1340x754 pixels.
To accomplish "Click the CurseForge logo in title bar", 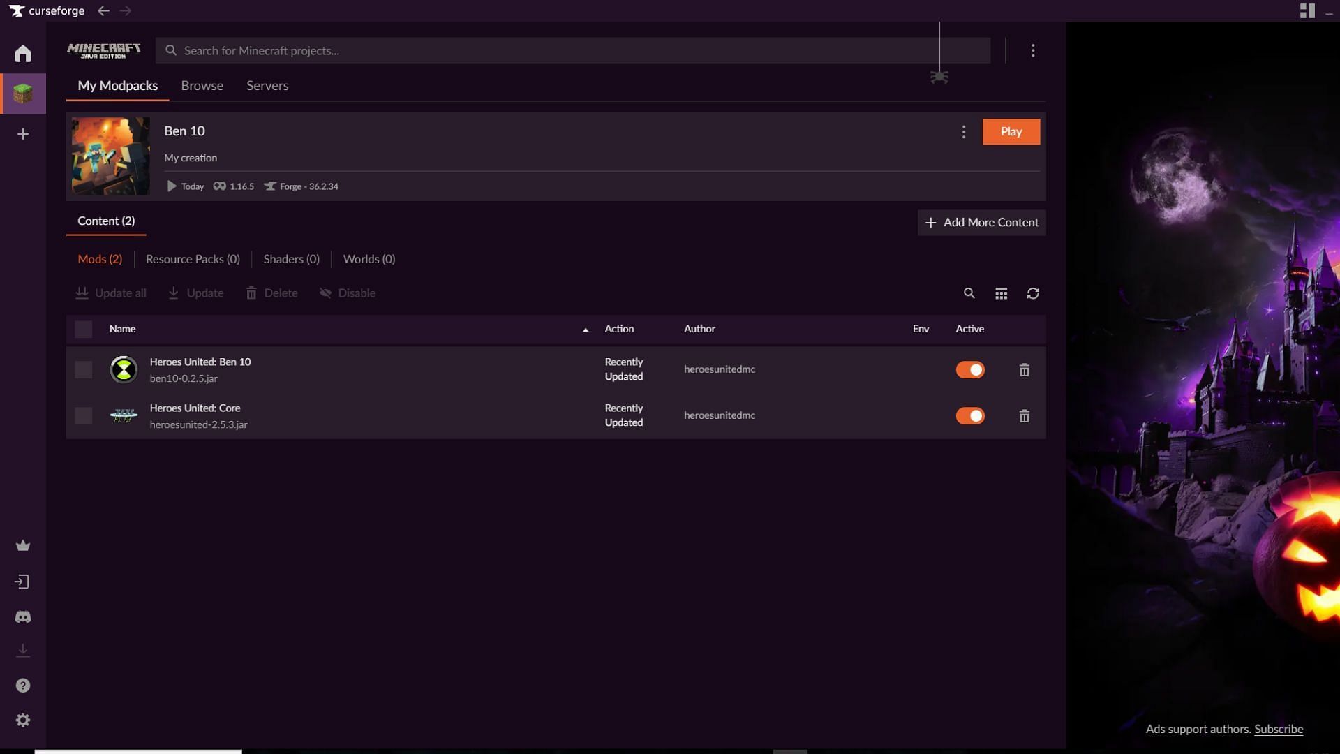I will (47, 10).
